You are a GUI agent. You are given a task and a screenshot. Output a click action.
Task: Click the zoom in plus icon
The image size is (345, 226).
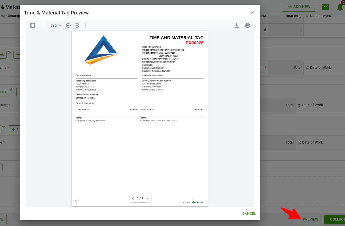tap(77, 25)
